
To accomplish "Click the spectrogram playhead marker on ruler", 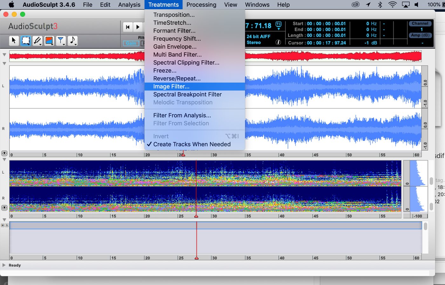I will (196, 216).
